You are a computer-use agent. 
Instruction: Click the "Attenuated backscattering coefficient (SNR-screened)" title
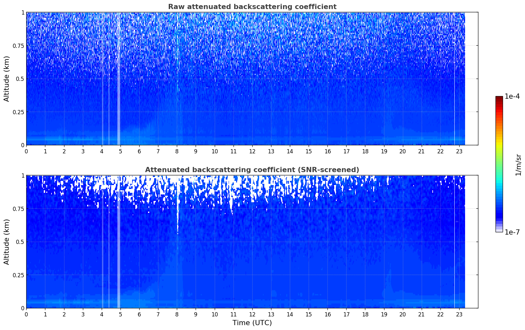coord(252,170)
